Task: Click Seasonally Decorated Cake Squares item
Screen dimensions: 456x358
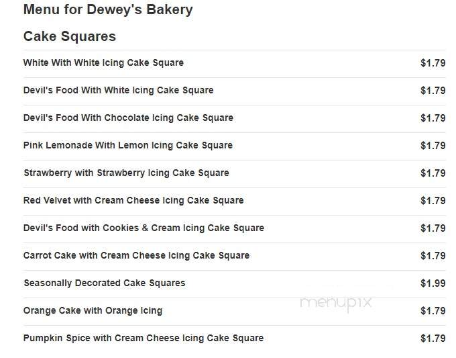Action: (x=105, y=283)
